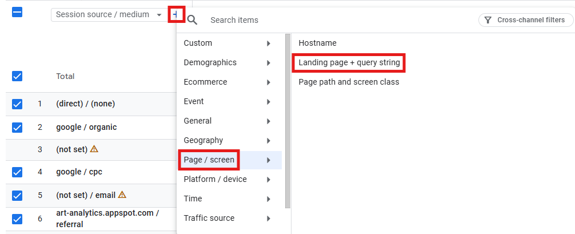The width and height of the screenshot is (575, 234).
Task: Click the plus icon to add secondary dimension
Action: pyautogui.click(x=175, y=14)
